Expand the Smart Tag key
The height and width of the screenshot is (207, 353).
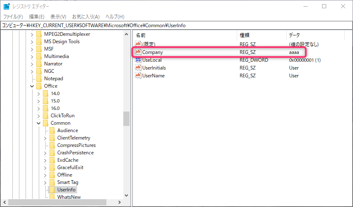tap(45, 183)
